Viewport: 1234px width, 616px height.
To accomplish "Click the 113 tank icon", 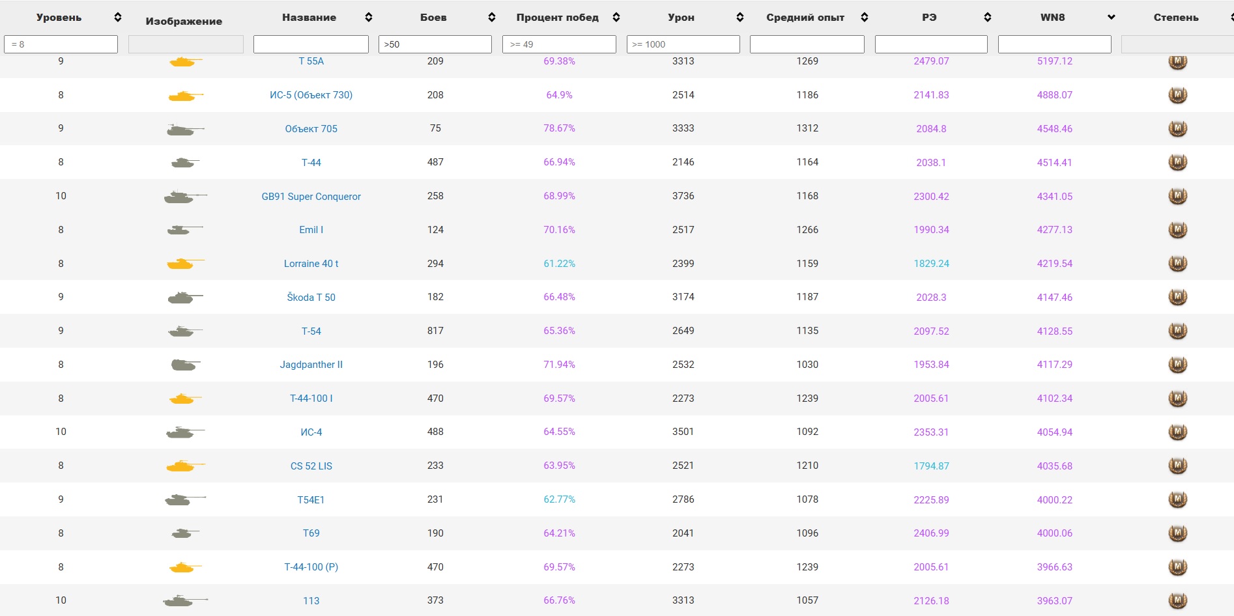I will (186, 600).
